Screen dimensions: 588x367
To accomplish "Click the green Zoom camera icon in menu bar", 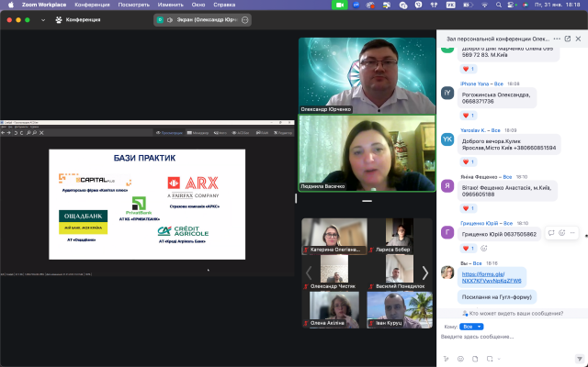I will coord(340,5).
